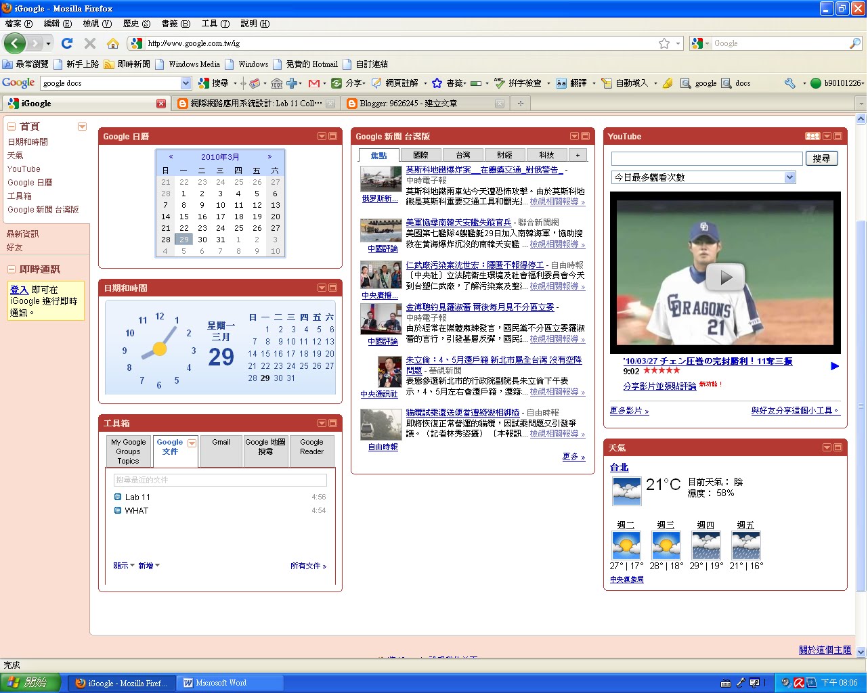Bookmark this page with the star icon

coord(664,43)
